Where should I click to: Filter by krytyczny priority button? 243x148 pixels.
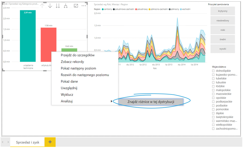223,11
